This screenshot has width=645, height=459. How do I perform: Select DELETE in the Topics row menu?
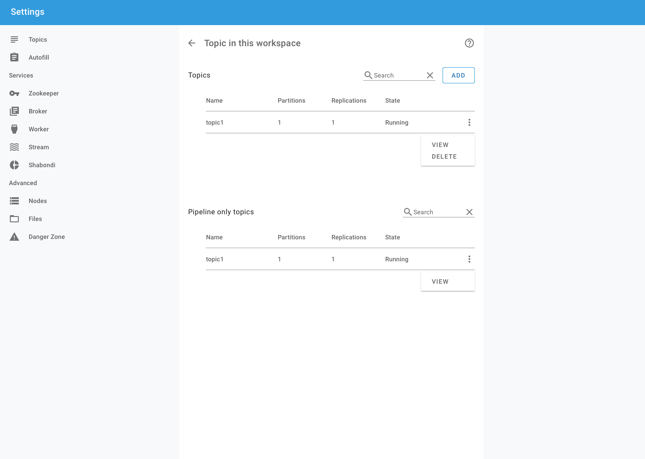click(x=444, y=156)
